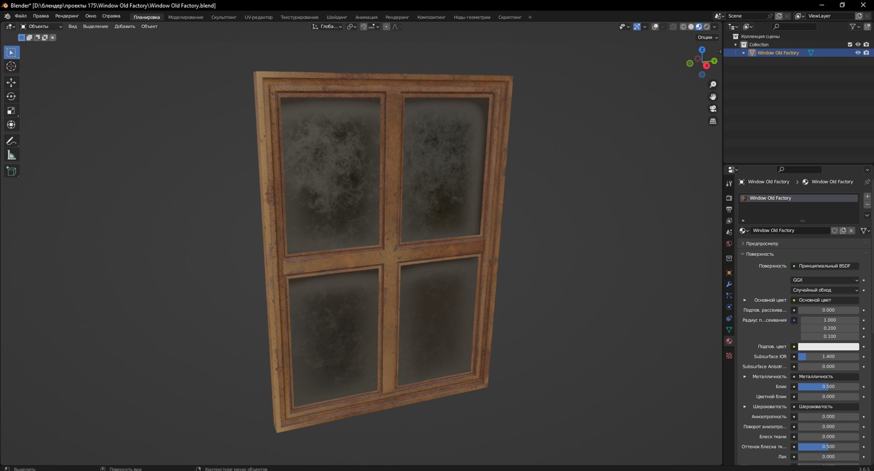Click the Subsurface IOR 1.400 field
Image resolution: width=874 pixels, height=471 pixels.
point(828,357)
